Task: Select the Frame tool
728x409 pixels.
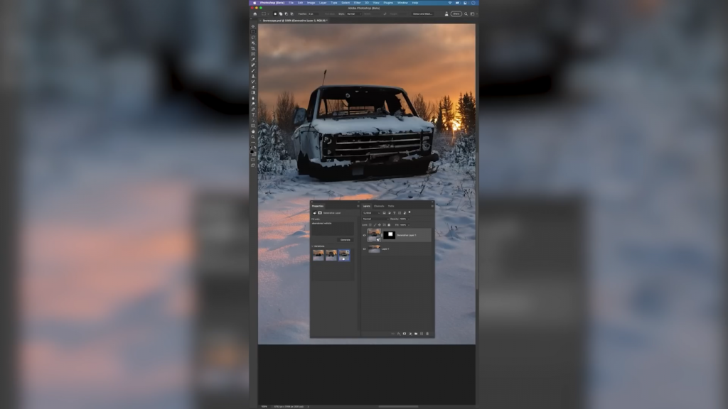Action: [x=253, y=54]
